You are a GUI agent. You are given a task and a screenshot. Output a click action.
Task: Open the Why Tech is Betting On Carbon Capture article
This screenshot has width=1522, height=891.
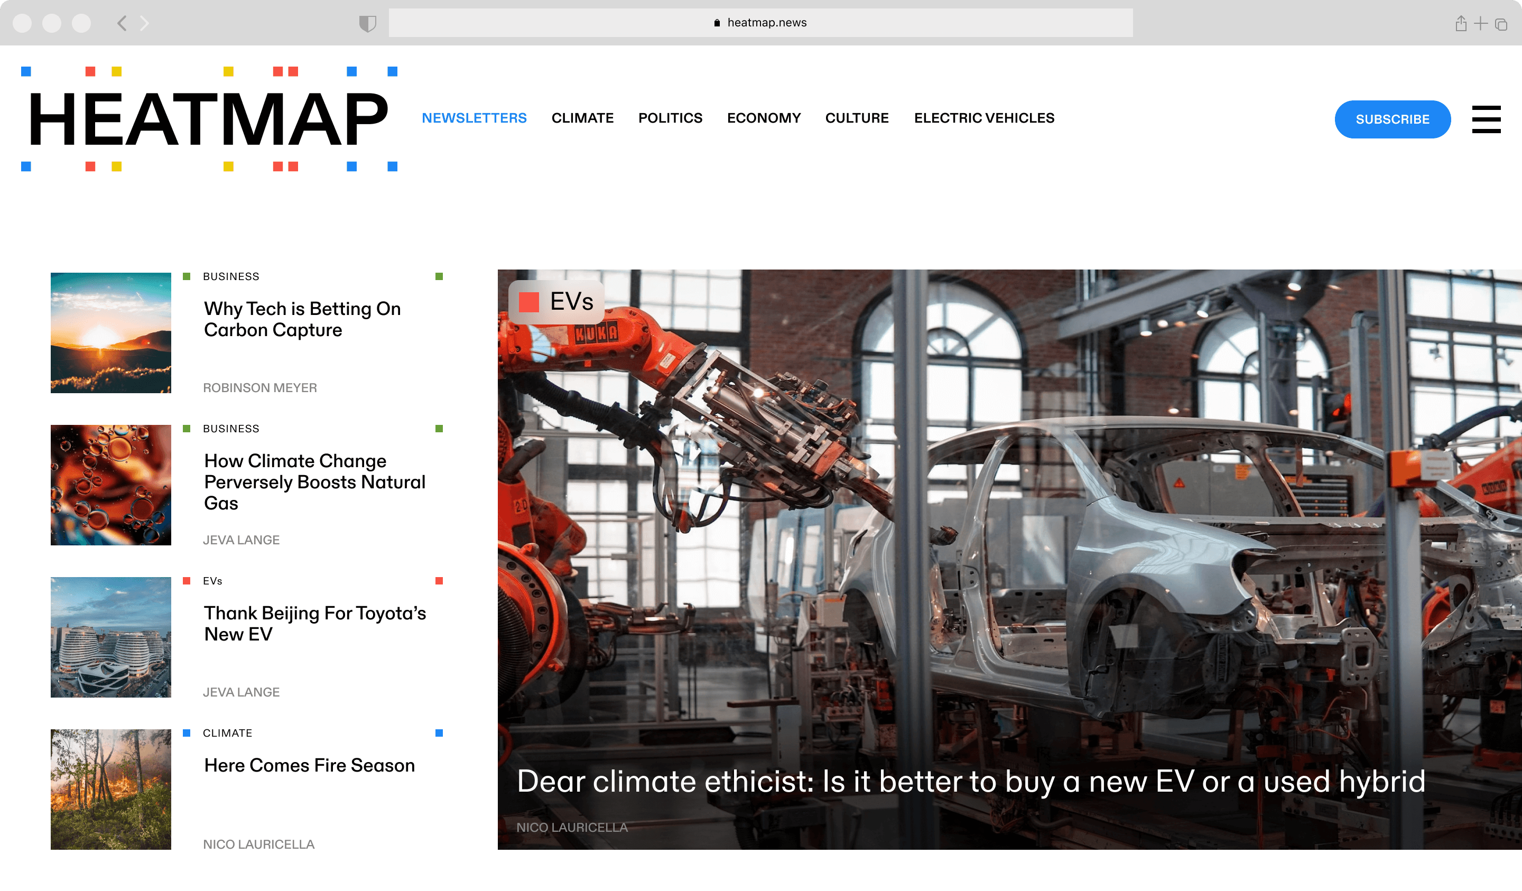point(302,319)
